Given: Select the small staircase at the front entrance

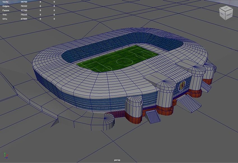Looking at the screenshot, I should pos(153,116).
